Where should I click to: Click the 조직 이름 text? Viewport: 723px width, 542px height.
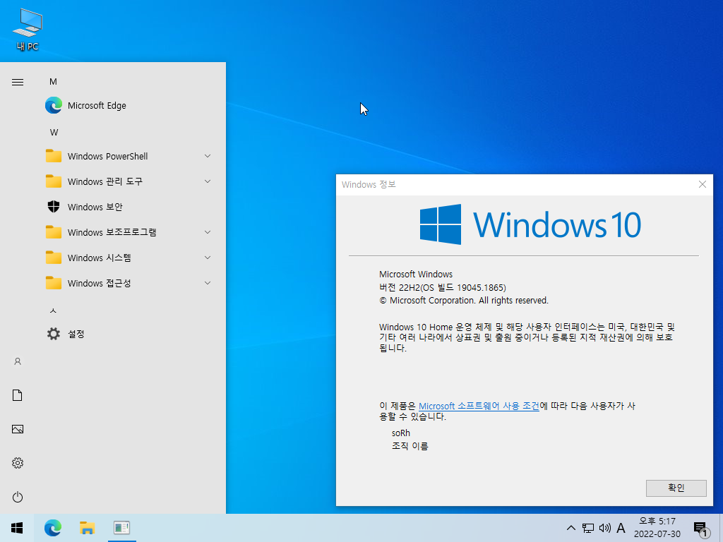(x=410, y=446)
